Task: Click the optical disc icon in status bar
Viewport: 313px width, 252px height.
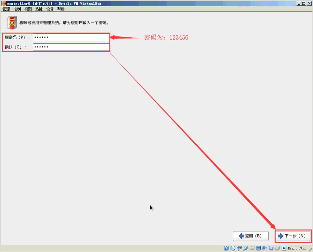Action: click(233, 248)
